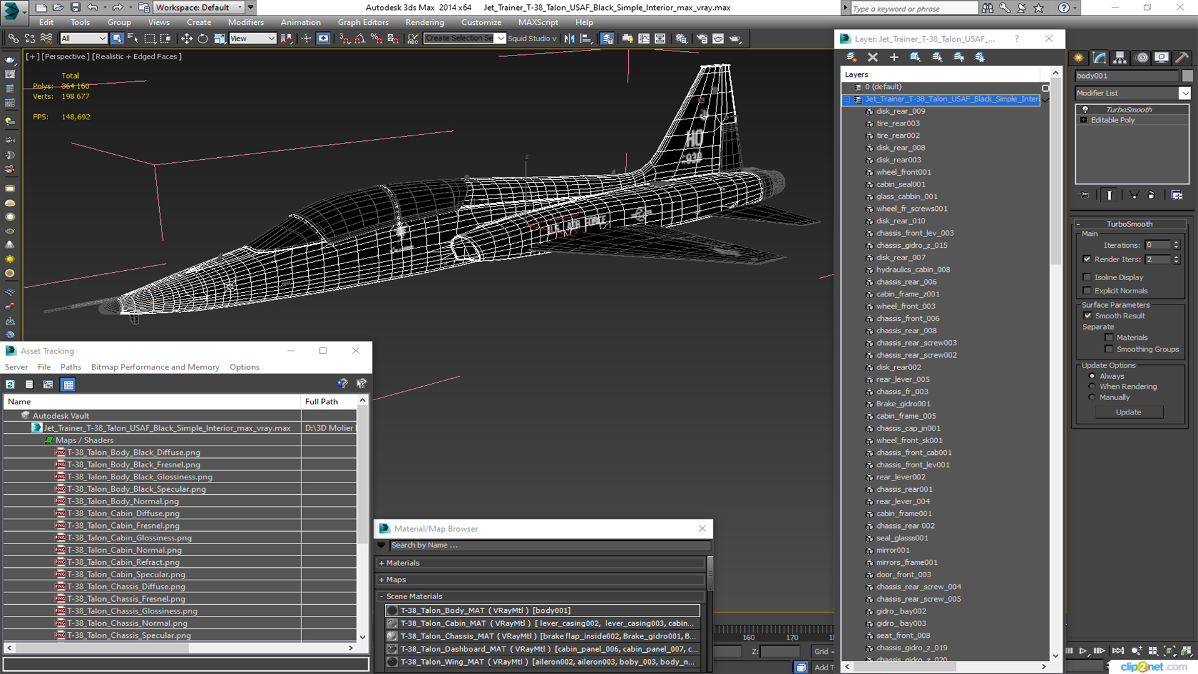Collapse the Jet_Trainer layer tree
The image size is (1198, 674).
(x=847, y=99)
